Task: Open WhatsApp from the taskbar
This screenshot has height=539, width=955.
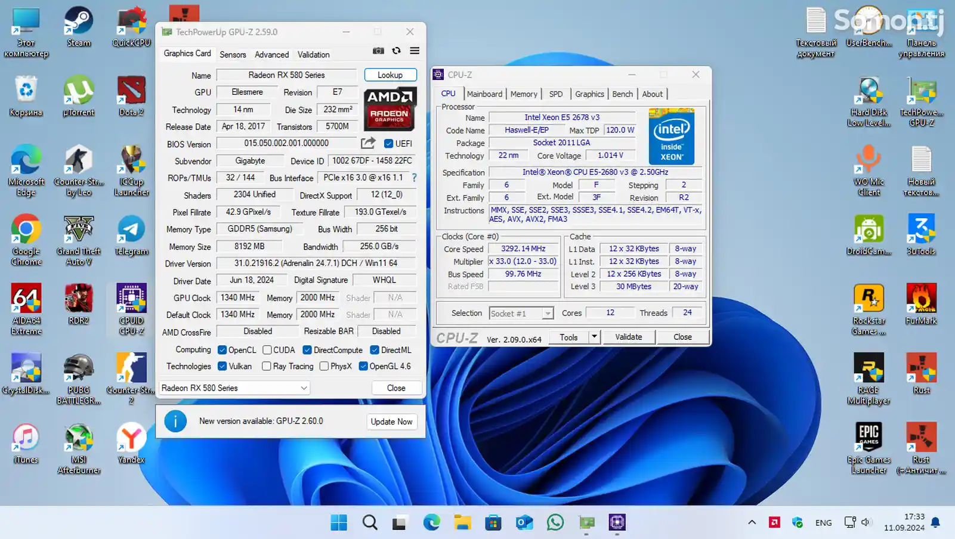Action: pyautogui.click(x=555, y=523)
